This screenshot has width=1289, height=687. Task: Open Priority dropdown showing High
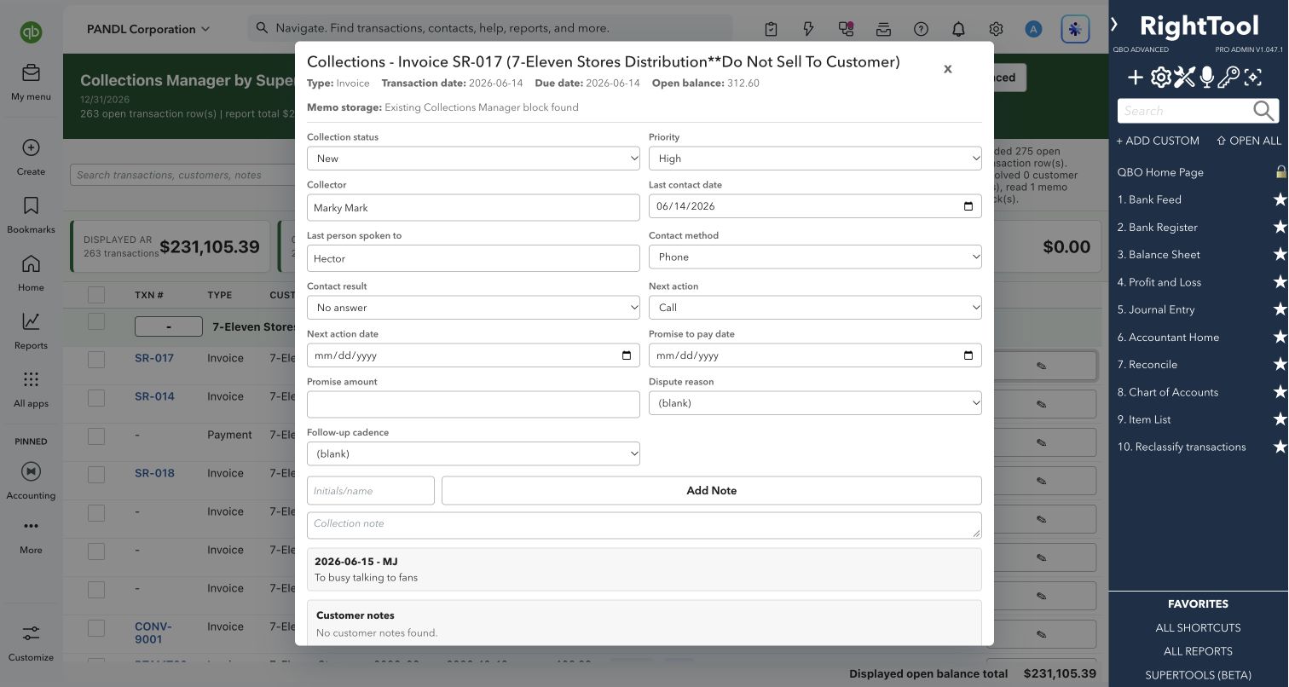point(815,159)
